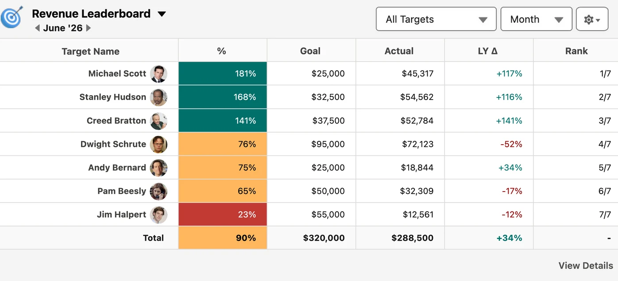Click Jim Halpert's $12,561 actual value
Screen dimensions: 618x281
[x=418, y=214]
